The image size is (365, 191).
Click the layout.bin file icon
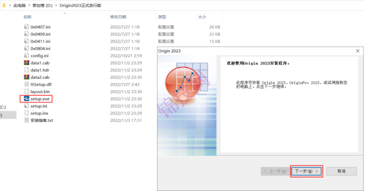pyautogui.click(x=26, y=91)
